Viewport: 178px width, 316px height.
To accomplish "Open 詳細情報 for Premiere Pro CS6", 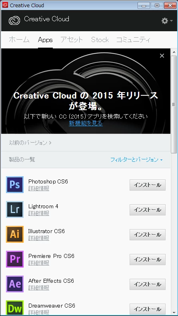I will click(39, 263).
